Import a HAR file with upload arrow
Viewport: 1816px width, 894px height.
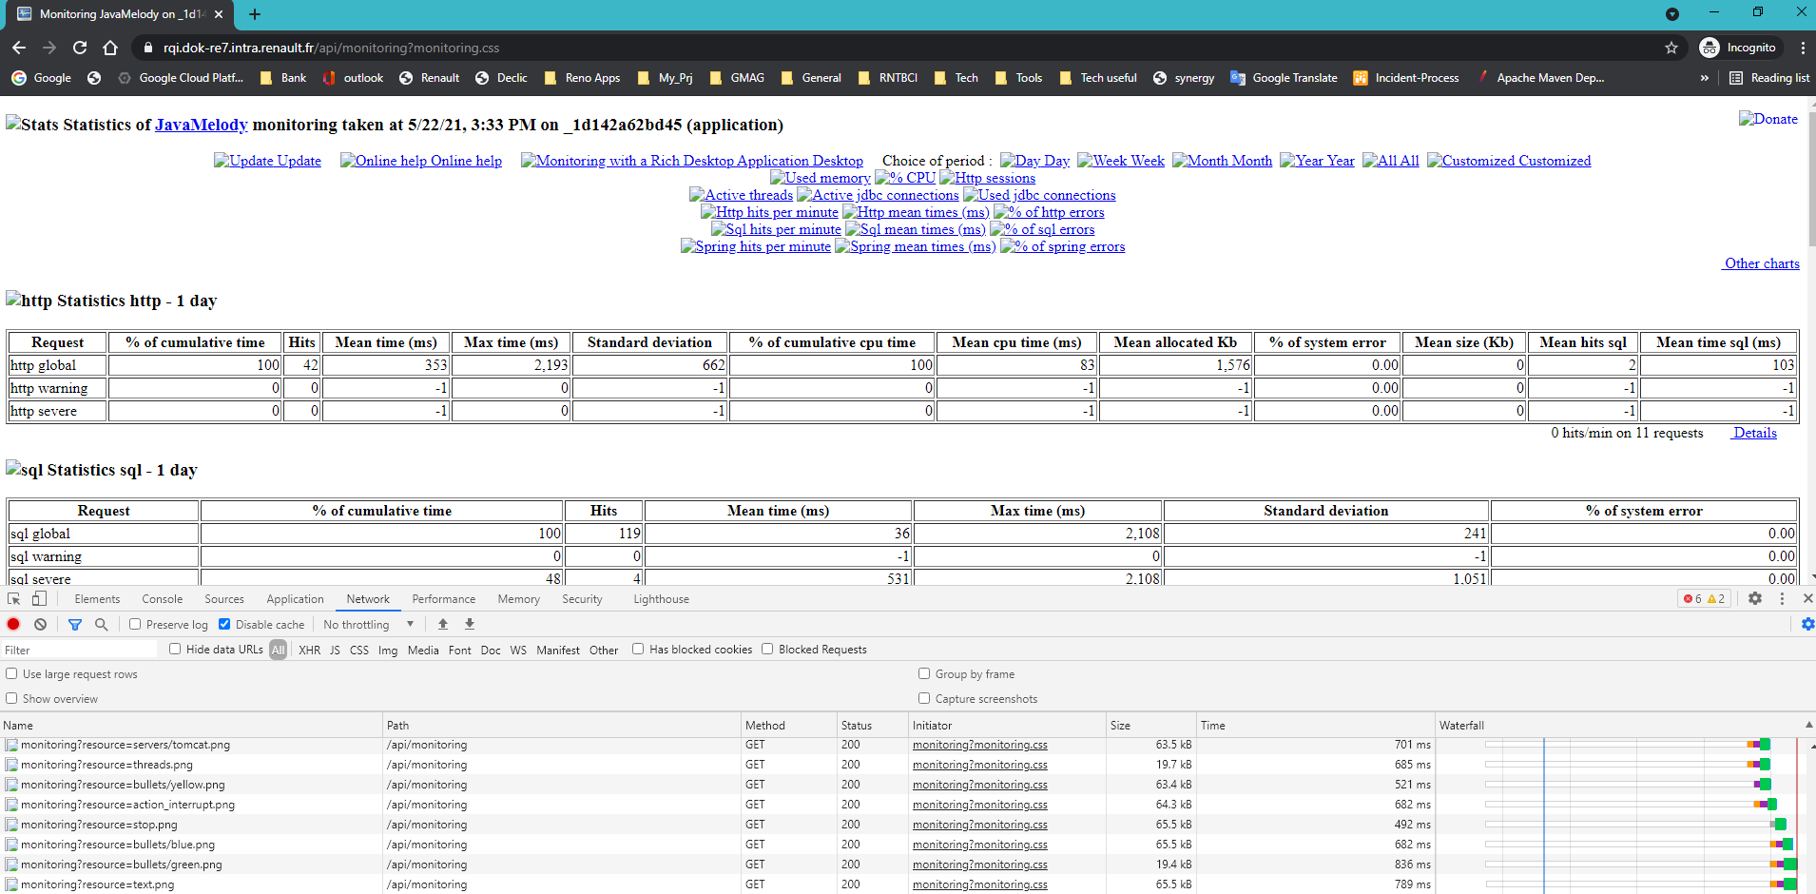pyautogui.click(x=443, y=624)
